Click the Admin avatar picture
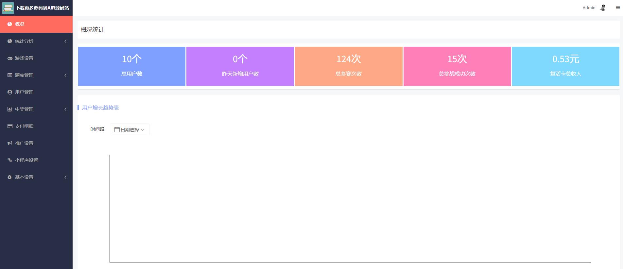The image size is (623, 269). (603, 8)
